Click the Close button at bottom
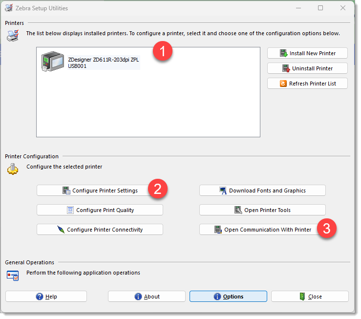 pos(310,297)
